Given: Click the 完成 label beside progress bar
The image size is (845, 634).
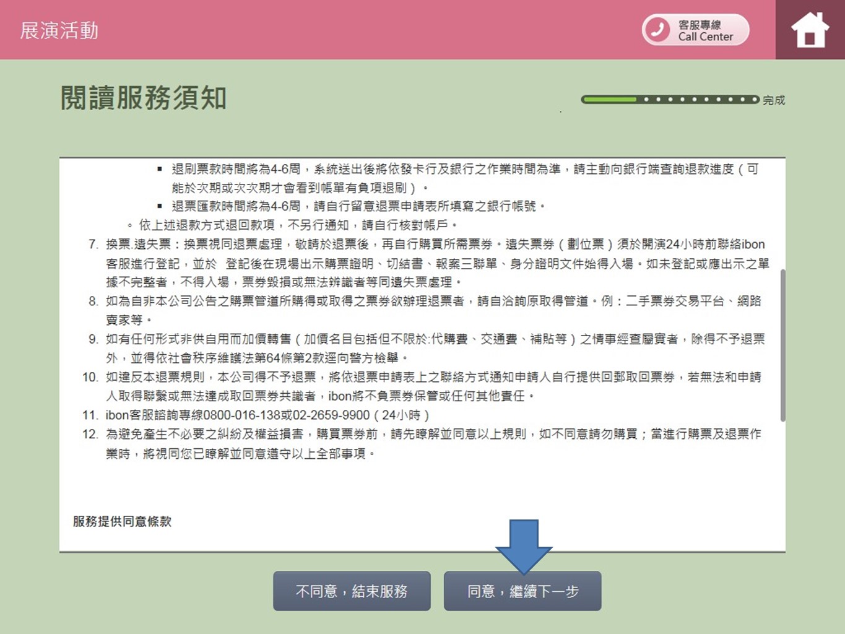Looking at the screenshot, I should tap(773, 100).
